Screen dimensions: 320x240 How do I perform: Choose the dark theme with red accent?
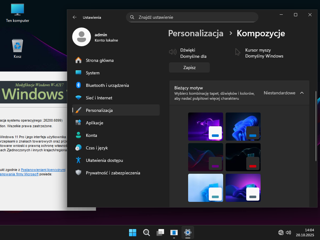(243, 157)
